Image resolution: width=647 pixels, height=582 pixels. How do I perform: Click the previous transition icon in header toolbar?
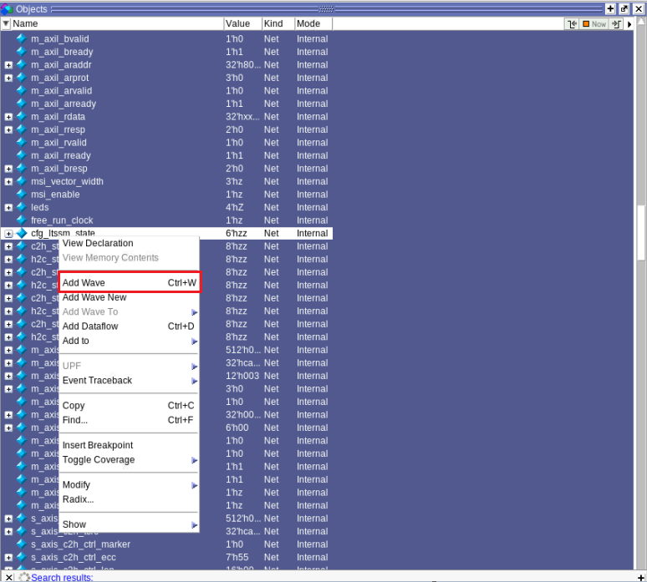573,24
